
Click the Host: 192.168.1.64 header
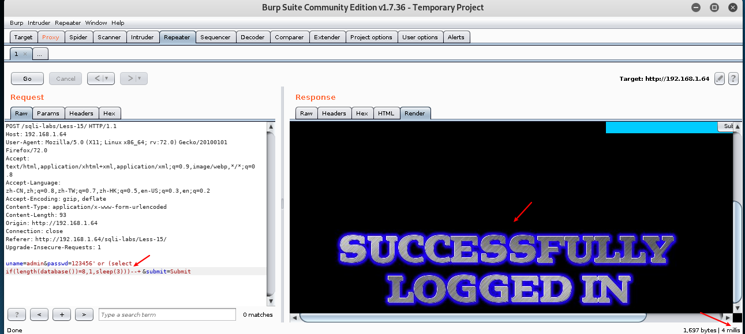coord(36,134)
